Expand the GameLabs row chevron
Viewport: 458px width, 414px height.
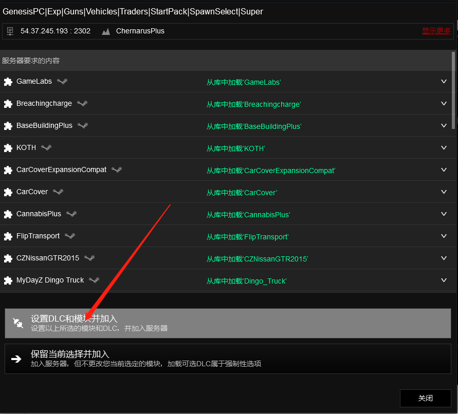(444, 82)
